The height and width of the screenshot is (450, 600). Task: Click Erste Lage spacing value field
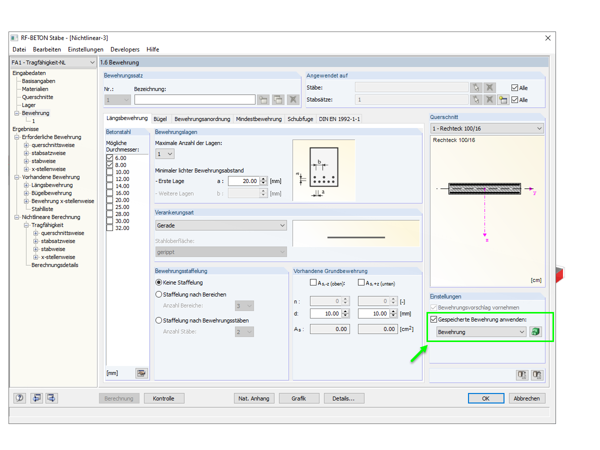pos(243,181)
